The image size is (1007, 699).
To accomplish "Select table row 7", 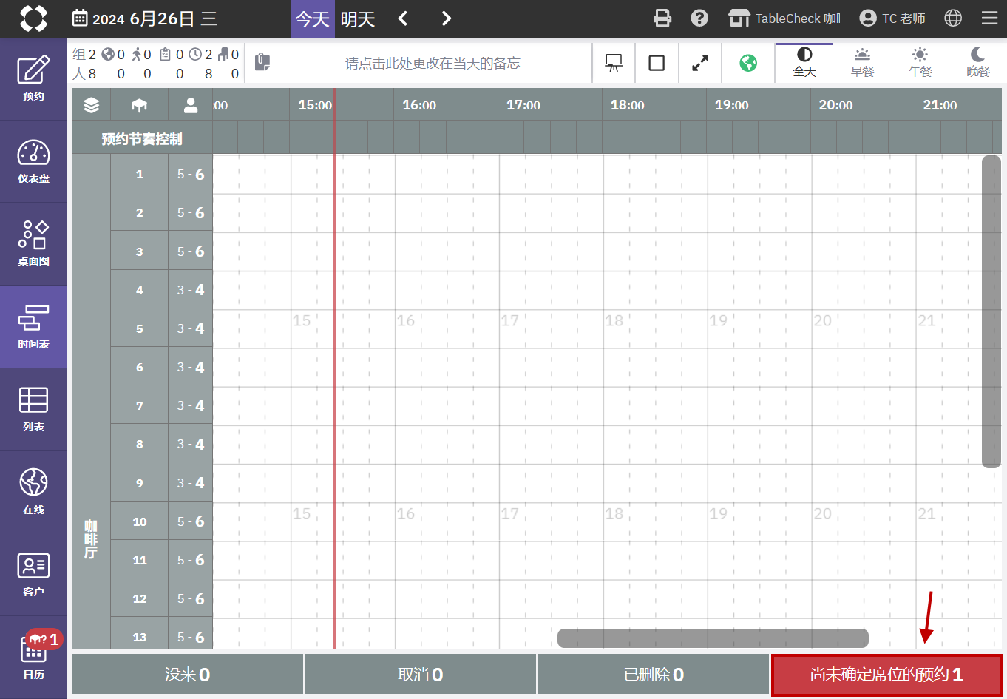I will tap(140, 405).
